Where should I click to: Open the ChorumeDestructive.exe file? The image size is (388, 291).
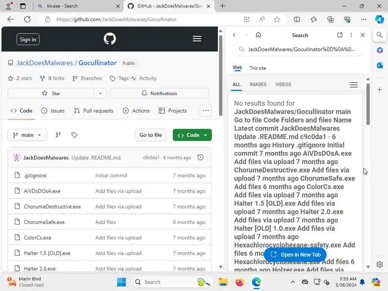[52, 207]
